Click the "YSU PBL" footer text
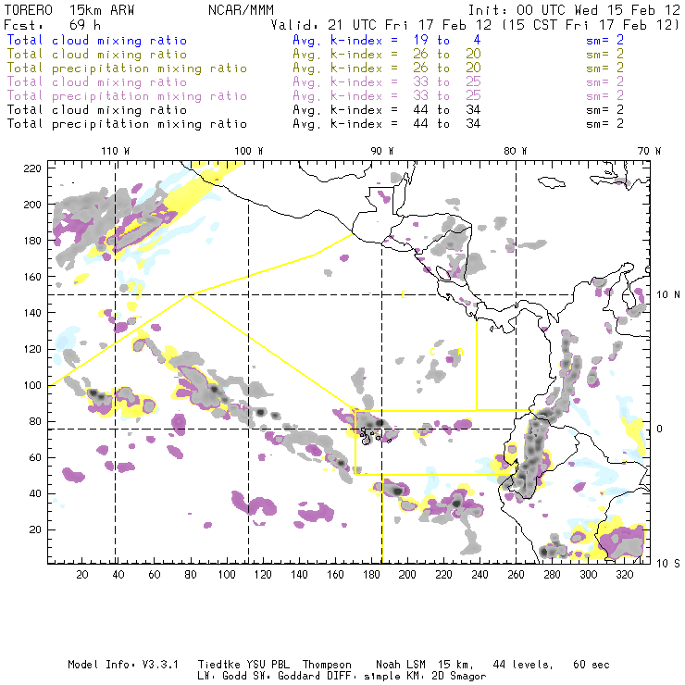This screenshot has height=685, width=685. [268, 665]
